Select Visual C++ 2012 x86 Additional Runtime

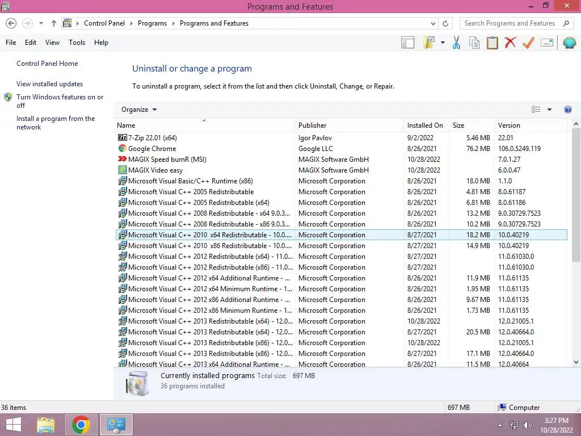pos(341,300)
